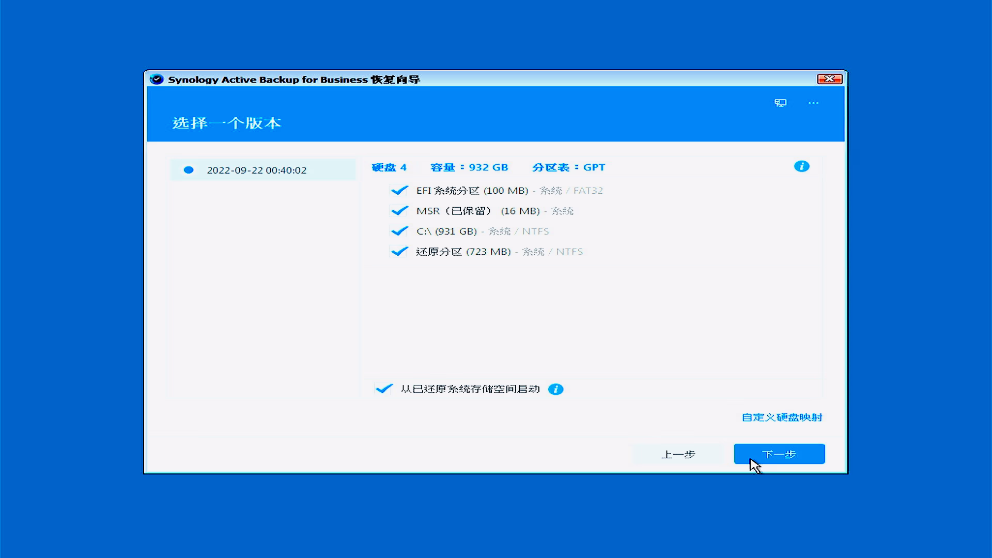Click the EFI partition label text
Image resolution: width=992 pixels, height=558 pixels.
[472, 191]
